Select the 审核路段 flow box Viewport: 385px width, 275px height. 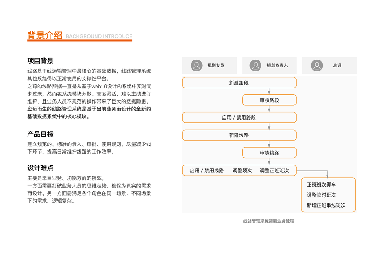click(269, 100)
